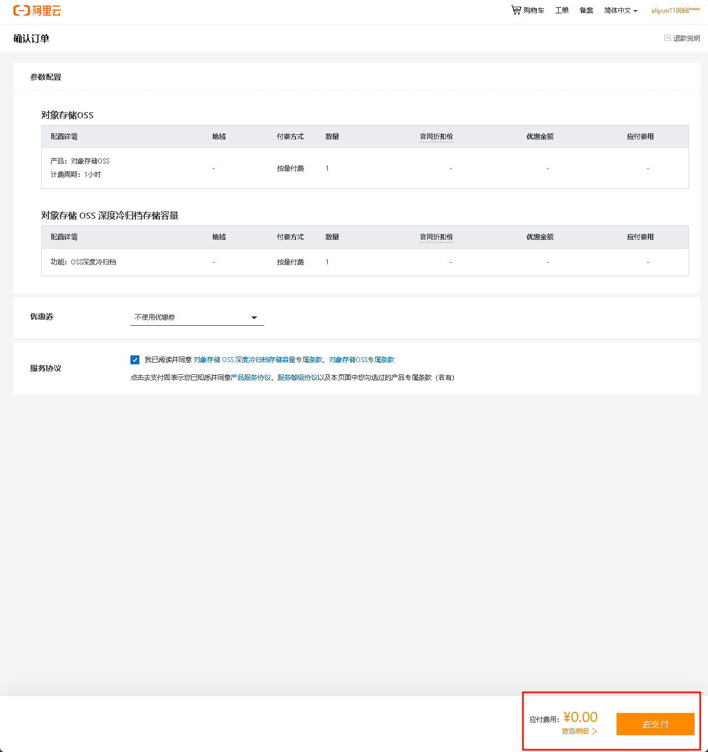This screenshot has width=708, height=752.
Task: Open the 服务等级协议 link
Action: tap(297, 378)
